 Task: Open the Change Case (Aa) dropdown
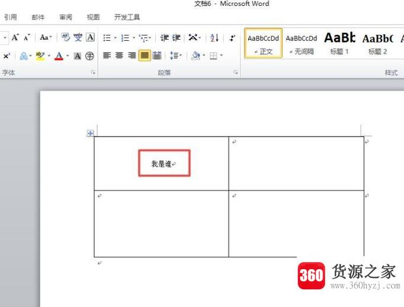46,38
